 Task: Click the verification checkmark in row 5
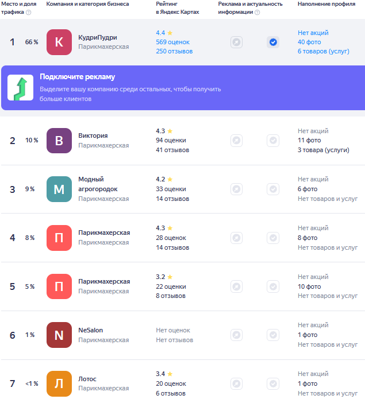[x=273, y=286]
